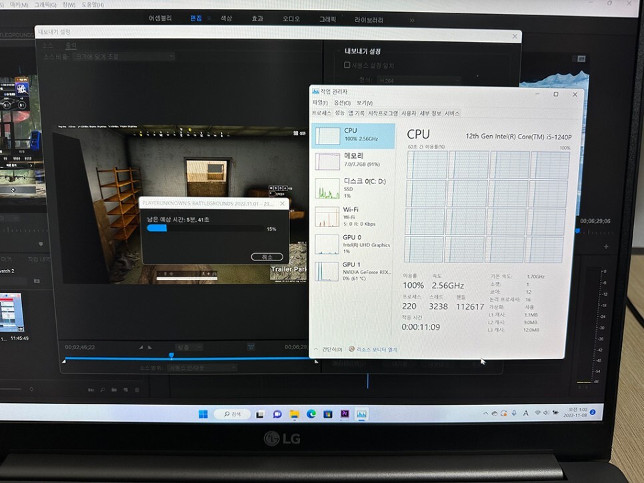Open the 파일(F) menu in Task Manager
Screen dimensions: 644x483
tap(320, 103)
